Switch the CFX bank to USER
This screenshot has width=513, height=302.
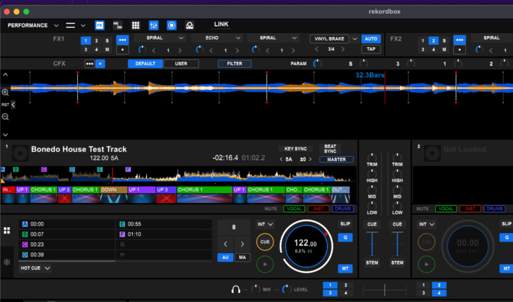tap(181, 64)
